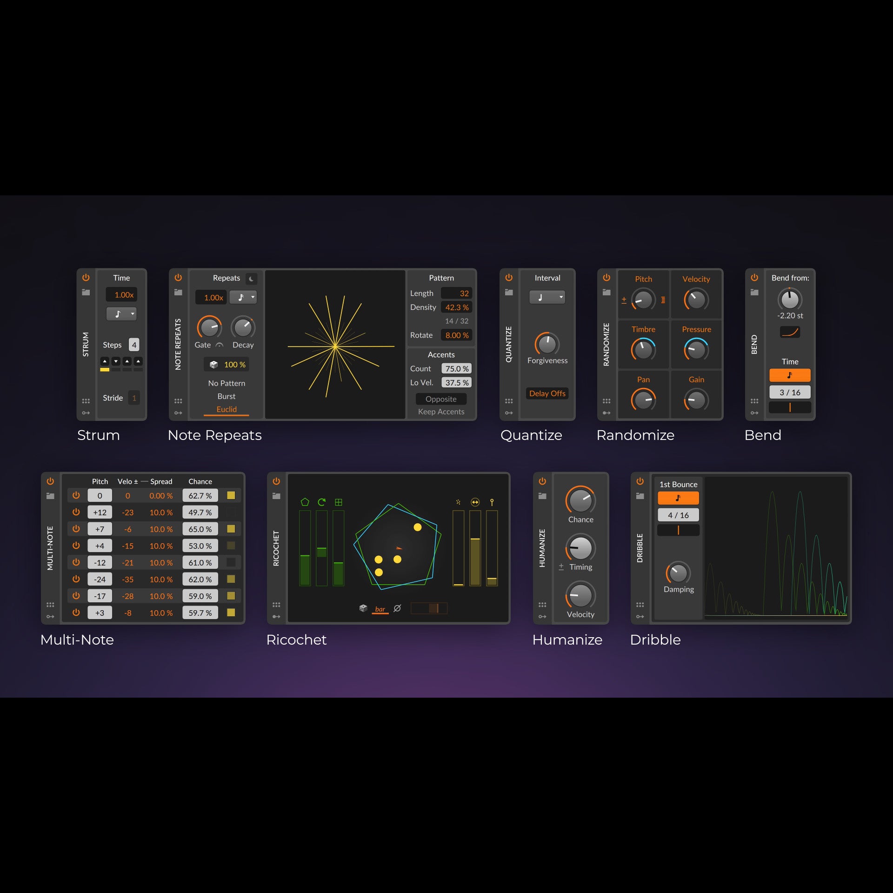Click the color swatch on the 65.0 % row
This screenshot has height=893, width=893.
[231, 529]
